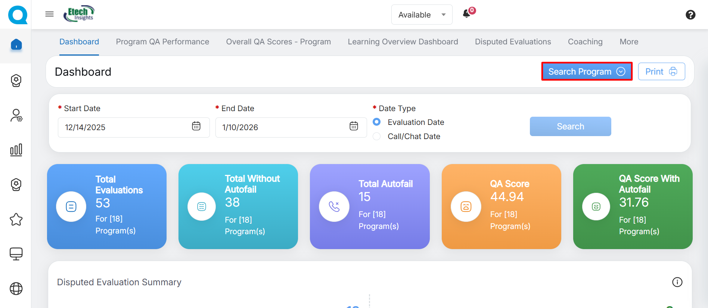Select the Call/Chat Date radio option
This screenshot has width=708, height=308.
(377, 136)
